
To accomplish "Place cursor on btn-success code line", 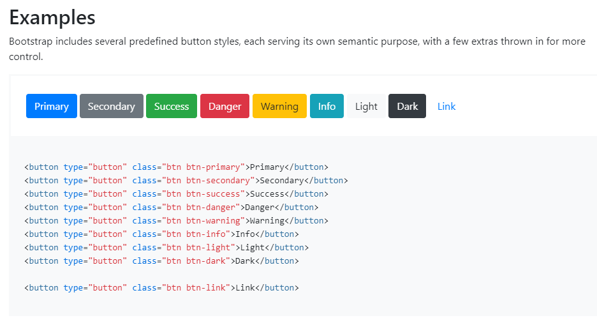I will tap(176, 194).
